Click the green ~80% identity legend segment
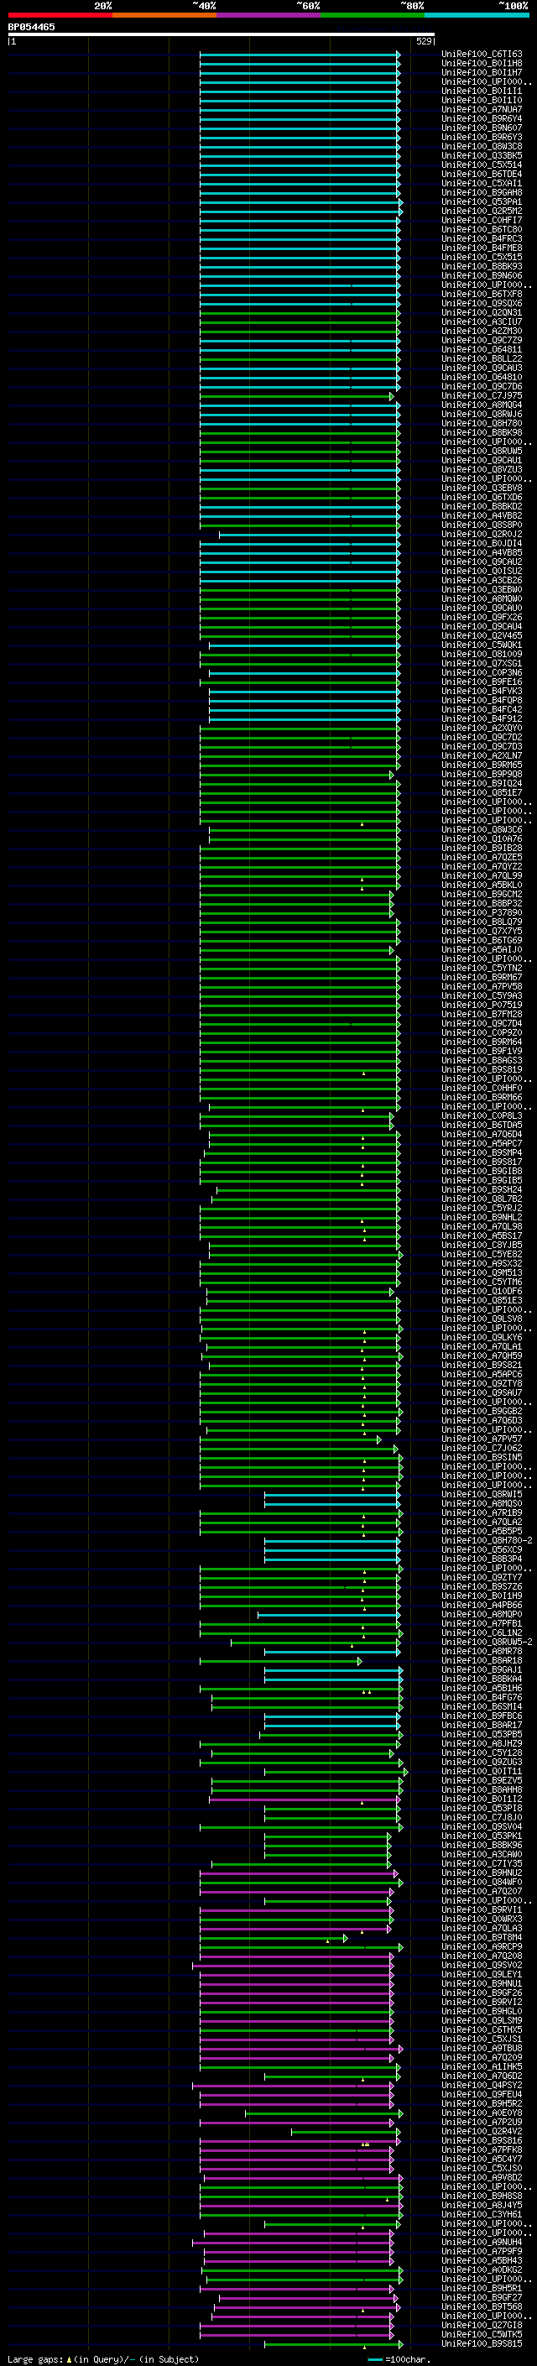Image resolution: width=537 pixels, height=2366 pixels. tap(373, 15)
